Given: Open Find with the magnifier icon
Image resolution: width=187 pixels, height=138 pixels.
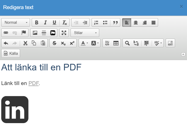Looking at the screenshot, I should pyautogui.click(x=127, y=43).
